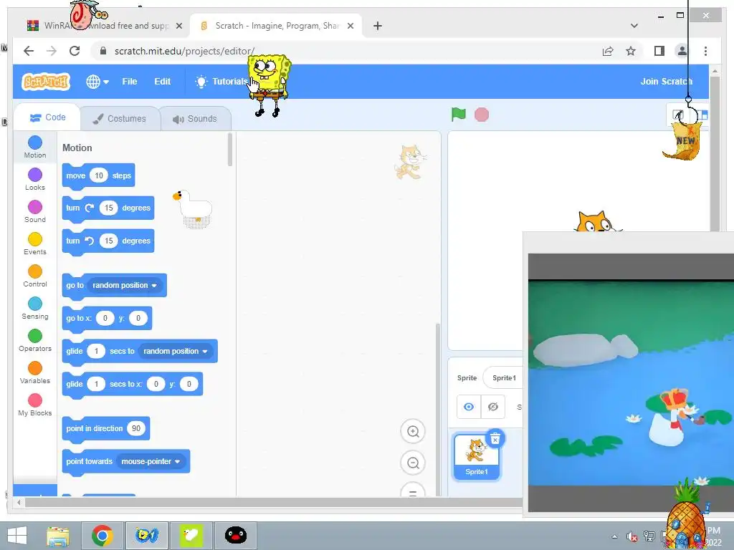The image size is (734, 550).
Task: Open the Sensing block category
Action: pyautogui.click(x=35, y=309)
